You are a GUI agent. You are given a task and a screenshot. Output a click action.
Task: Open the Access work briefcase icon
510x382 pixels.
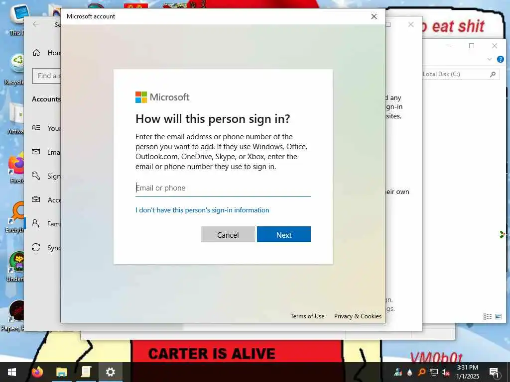tap(36, 199)
